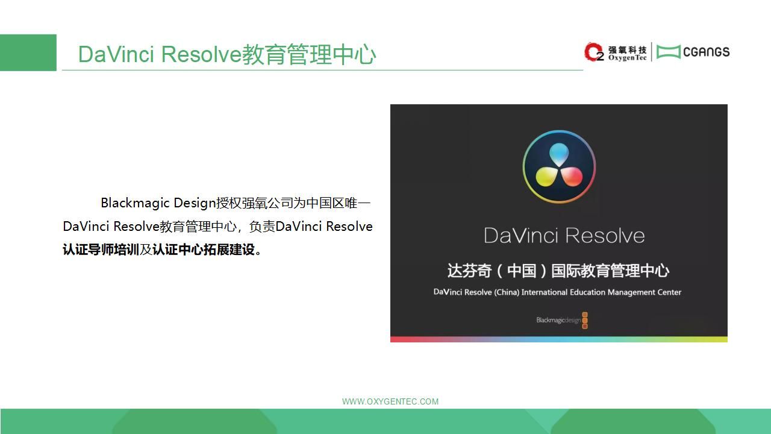771x434 pixels.
Task: Click the rainbow color bar under the image
Action: click(x=559, y=339)
